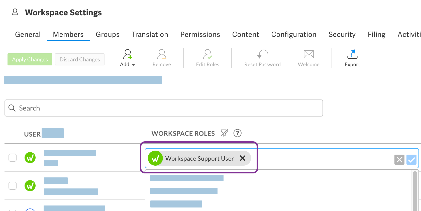Screen dimensions: 421x211
Task: Click the USER column header
Action: 32,134
